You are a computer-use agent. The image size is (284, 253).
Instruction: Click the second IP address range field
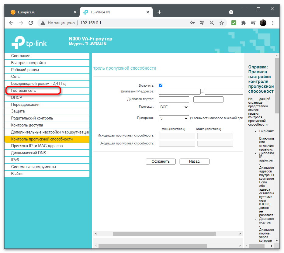224,92
